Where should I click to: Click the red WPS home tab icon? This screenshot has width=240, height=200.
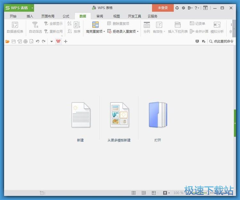pyautogui.click(x=58, y=41)
